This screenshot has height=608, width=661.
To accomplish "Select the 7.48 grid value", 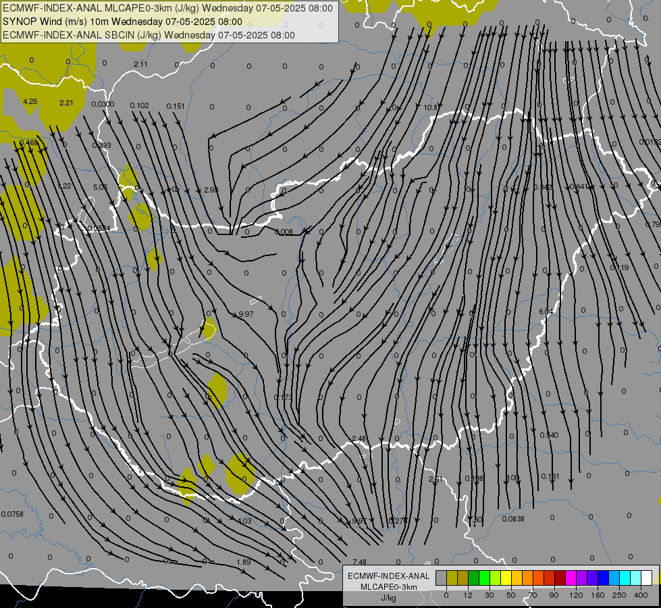I will (x=360, y=561).
